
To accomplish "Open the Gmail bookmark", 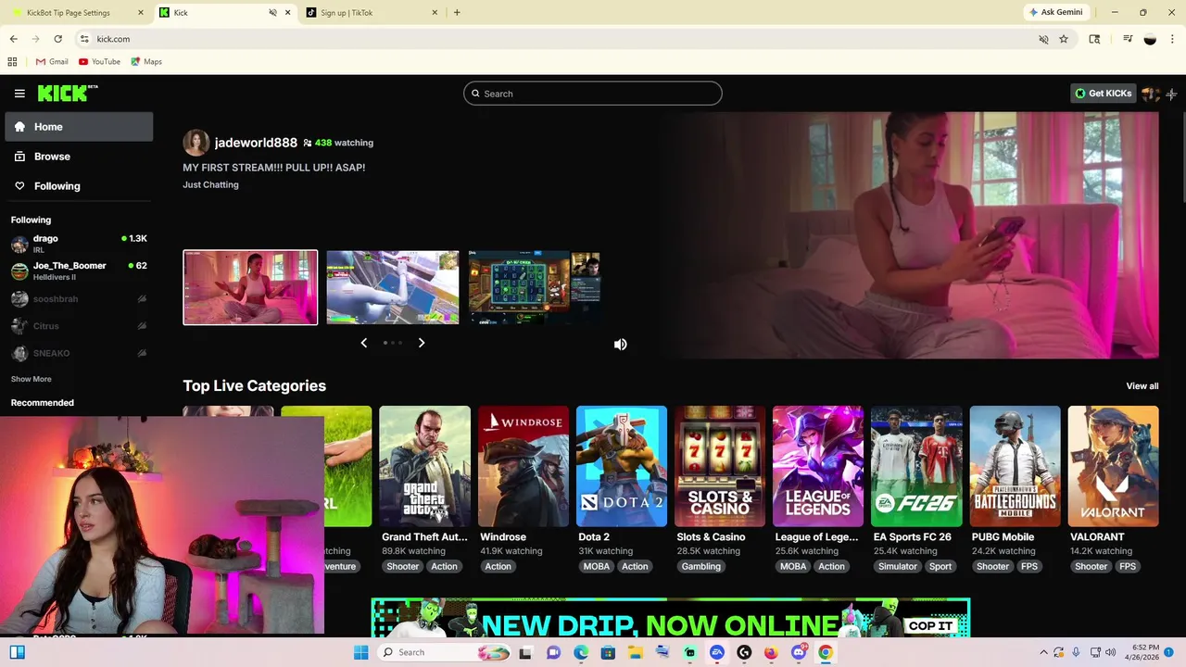I will (x=52, y=62).
